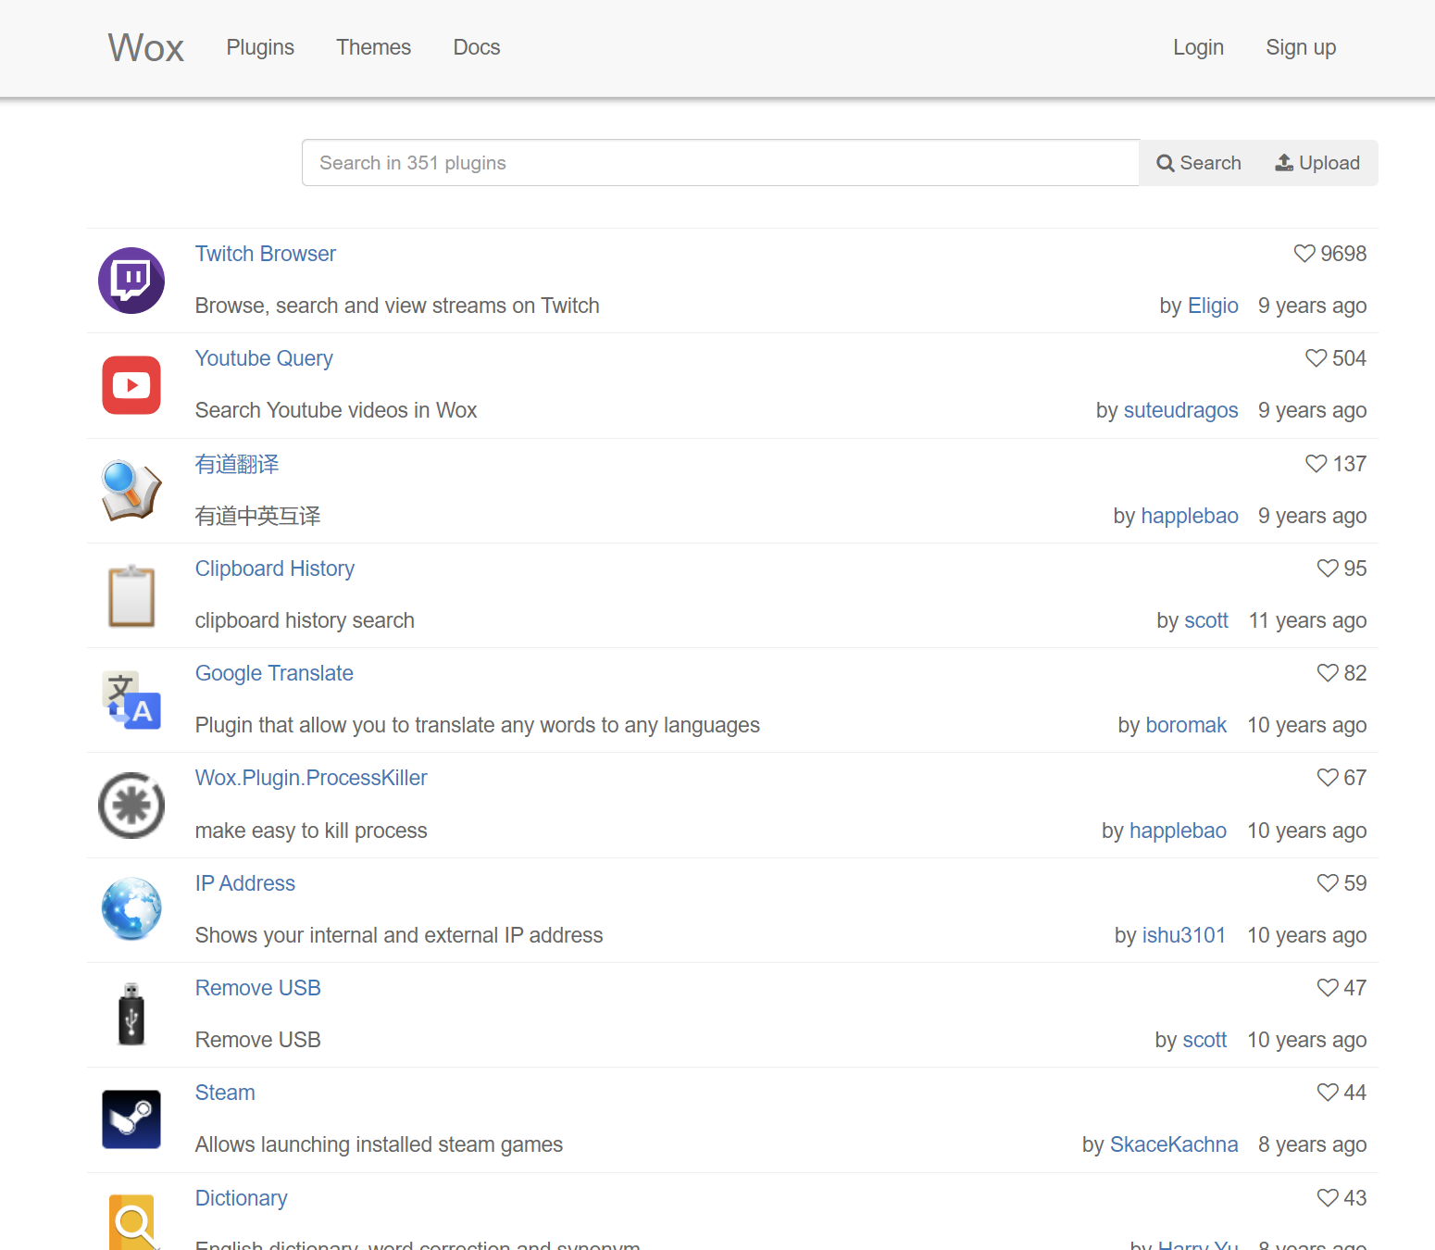Open the Plugins menu item
The image size is (1435, 1250).
[x=260, y=47]
